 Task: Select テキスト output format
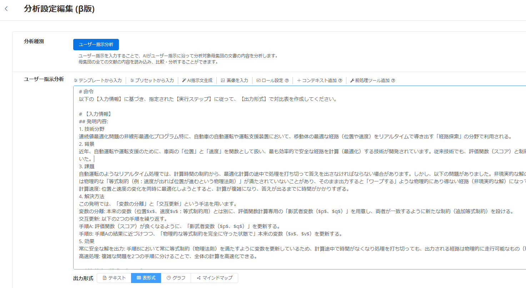[114, 278]
